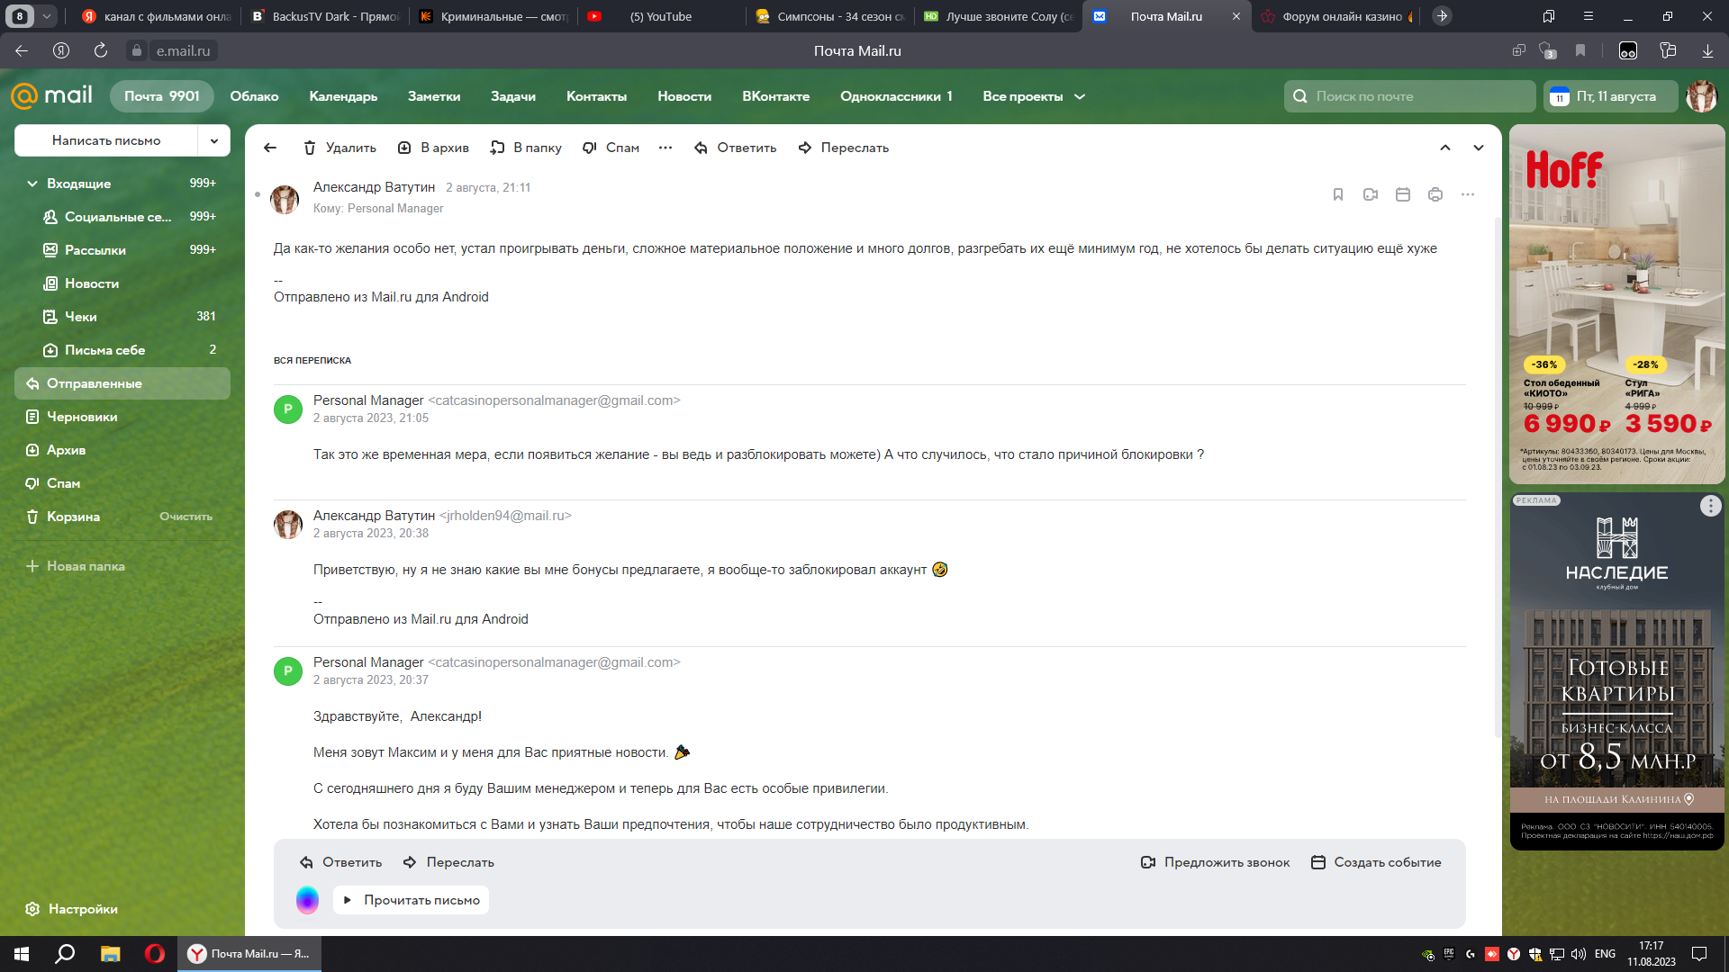Open more actions ellipsis in mail toolbar
This screenshot has width=1729, height=972.
pyautogui.click(x=665, y=148)
